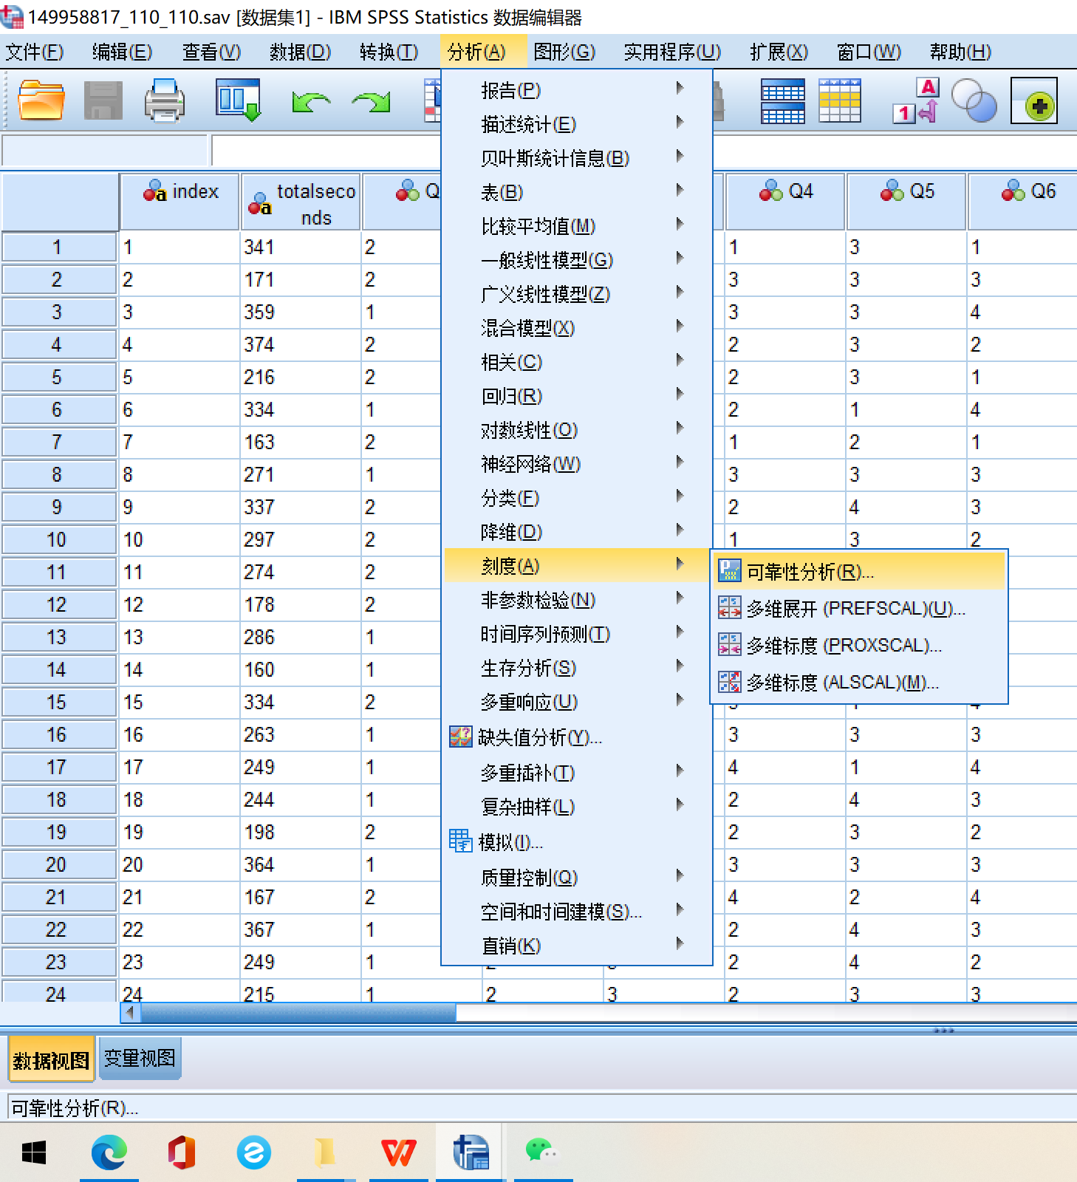Open the Utilities (实用程序) menu
Image resolution: width=1077 pixels, height=1182 pixels.
pyautogui.click(x=672, y=52)
